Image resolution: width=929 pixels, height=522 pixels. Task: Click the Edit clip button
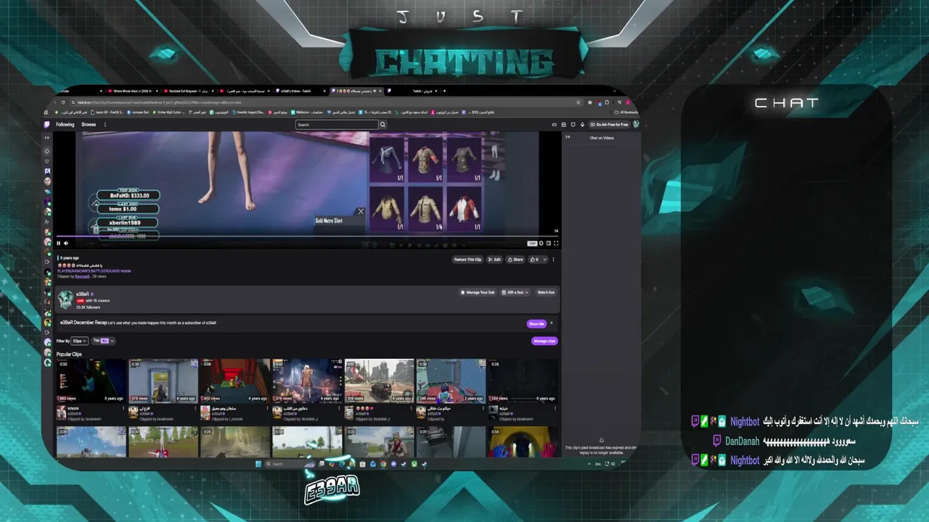tap(494, 260)
